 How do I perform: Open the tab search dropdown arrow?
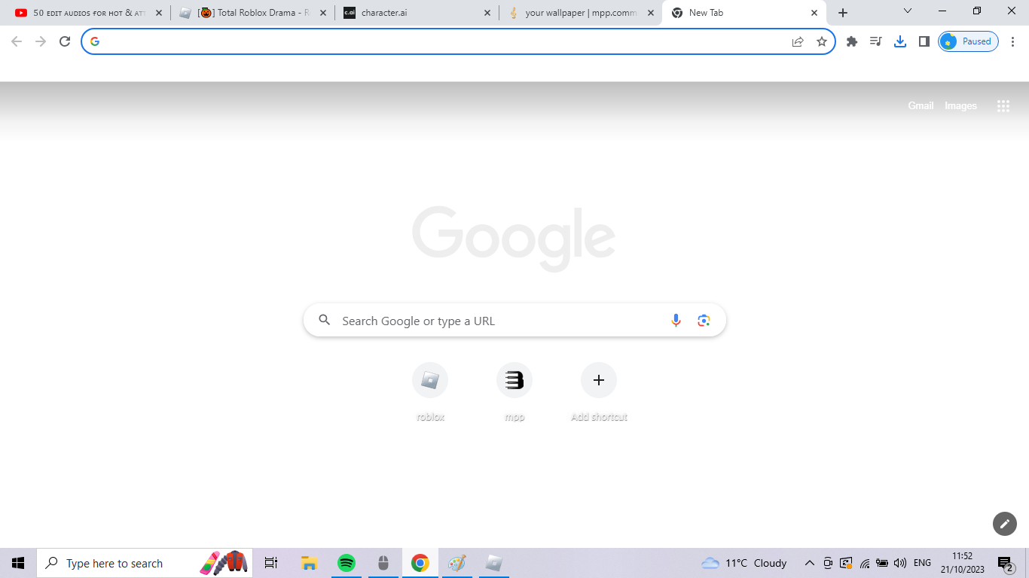pyautogui.click(x=908, y=11)
